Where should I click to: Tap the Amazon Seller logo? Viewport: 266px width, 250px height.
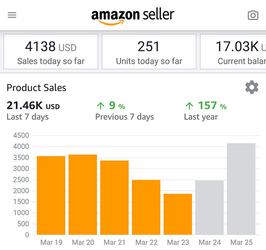click(x=133, y=16)
